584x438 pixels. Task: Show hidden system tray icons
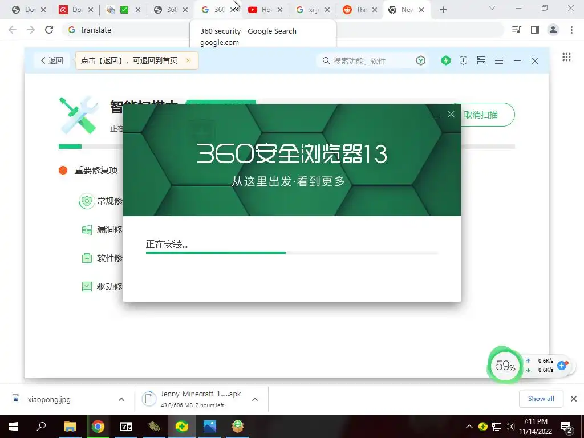[x=469, y=427]
